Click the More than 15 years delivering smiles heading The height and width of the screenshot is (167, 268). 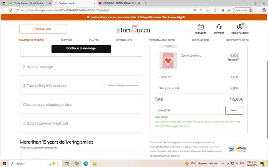pyautogui.click(x=57, y=142)
